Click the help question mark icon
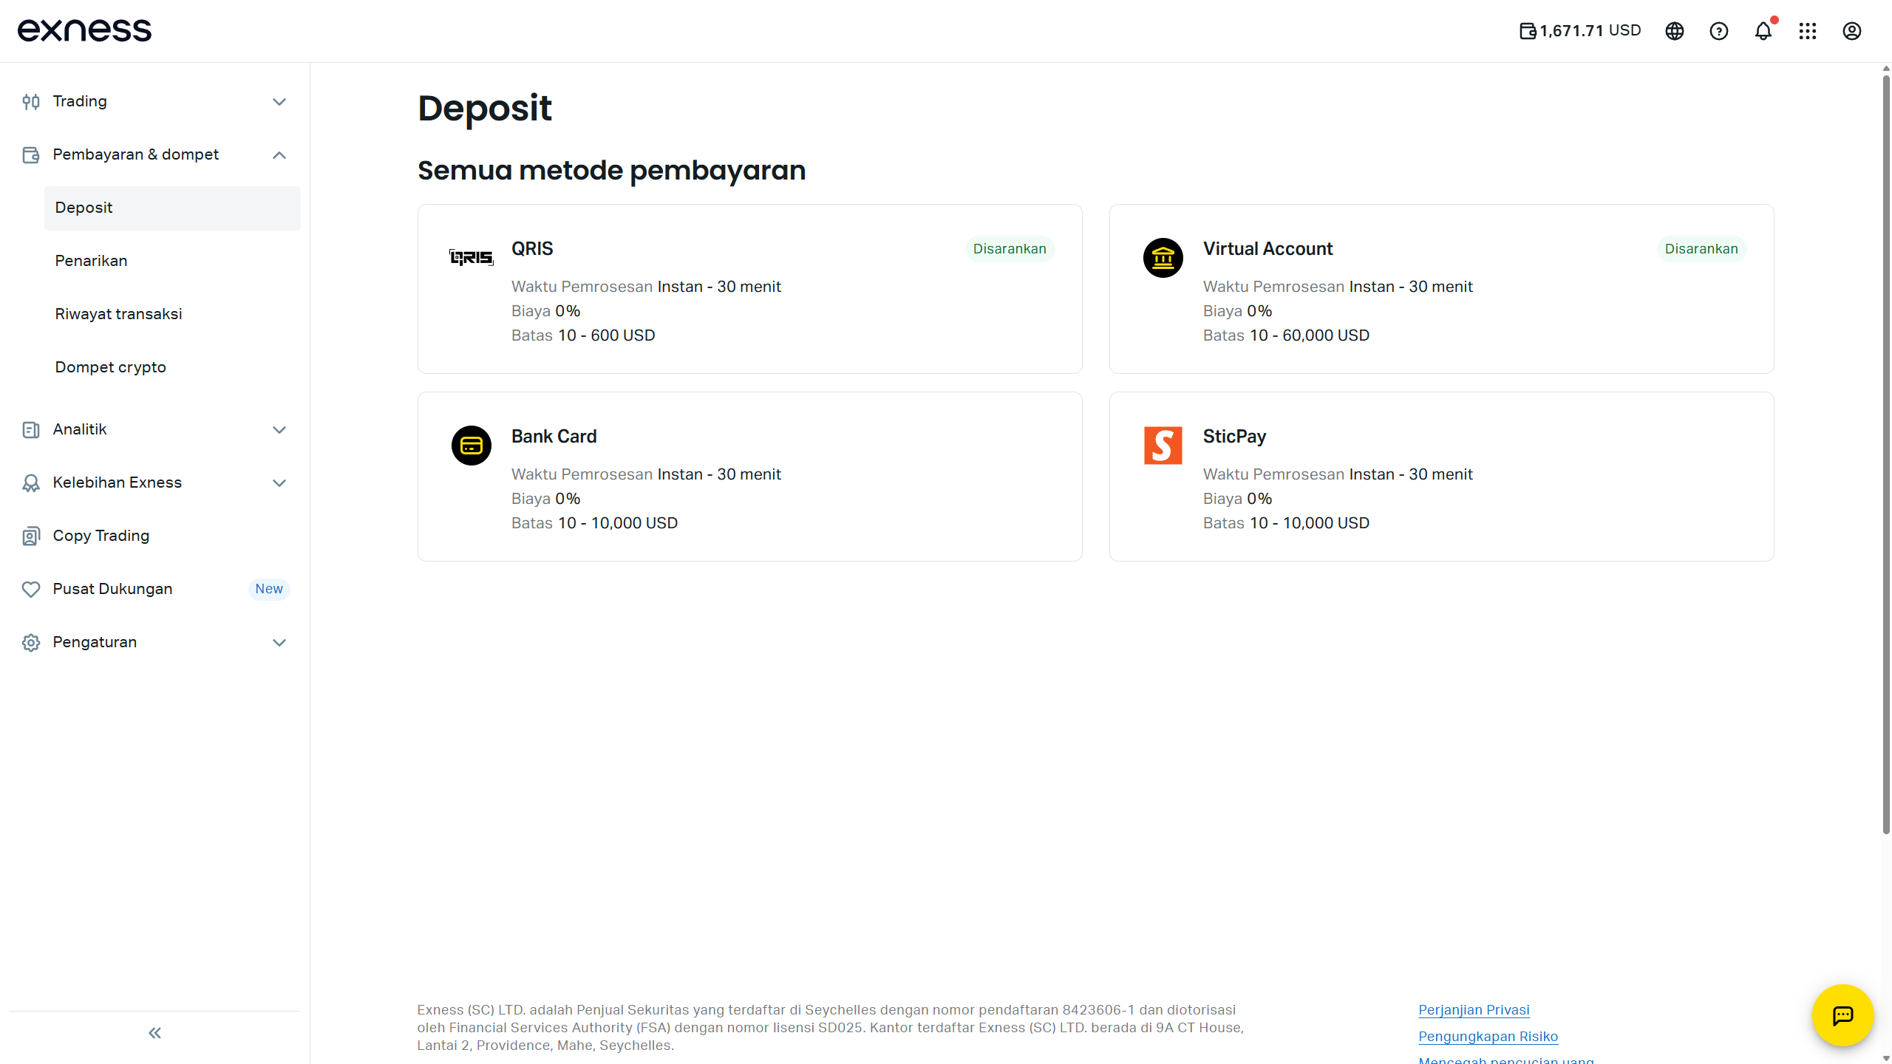The height and width of the screenshot is (1064, 1892). (1719, 31)
